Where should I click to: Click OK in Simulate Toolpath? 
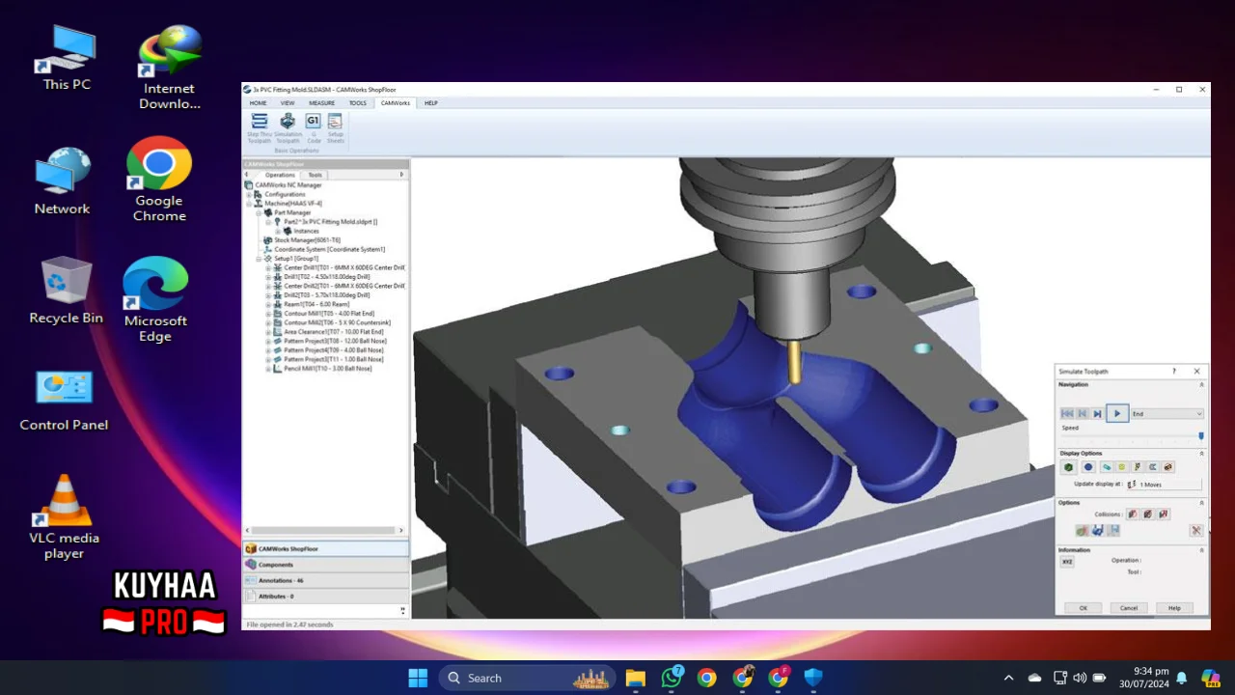coord(1084,608)
